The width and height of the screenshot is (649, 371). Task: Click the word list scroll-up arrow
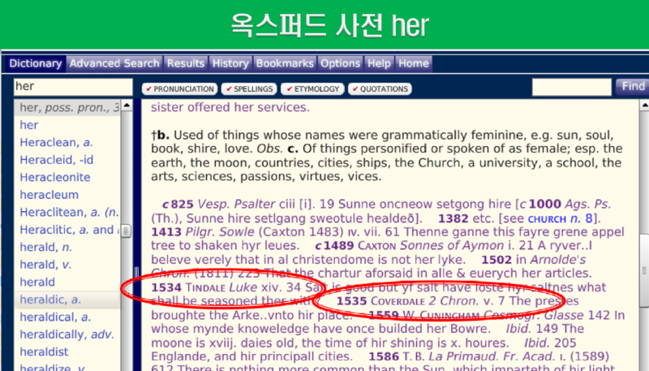[127, 106]
